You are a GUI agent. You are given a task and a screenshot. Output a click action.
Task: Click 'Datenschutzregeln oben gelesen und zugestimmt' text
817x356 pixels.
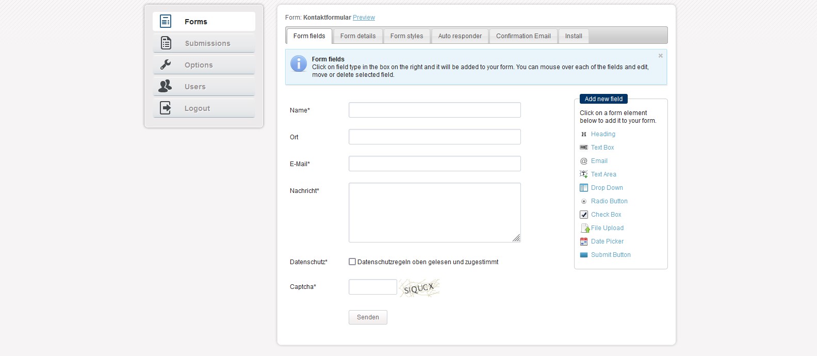pos(428,262)
